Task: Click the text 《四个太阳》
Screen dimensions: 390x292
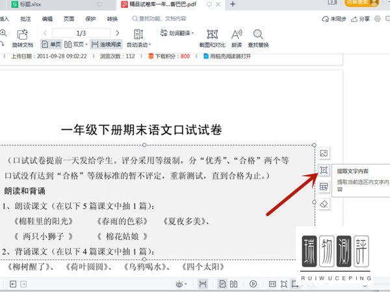Action: (x=203, y=267)
